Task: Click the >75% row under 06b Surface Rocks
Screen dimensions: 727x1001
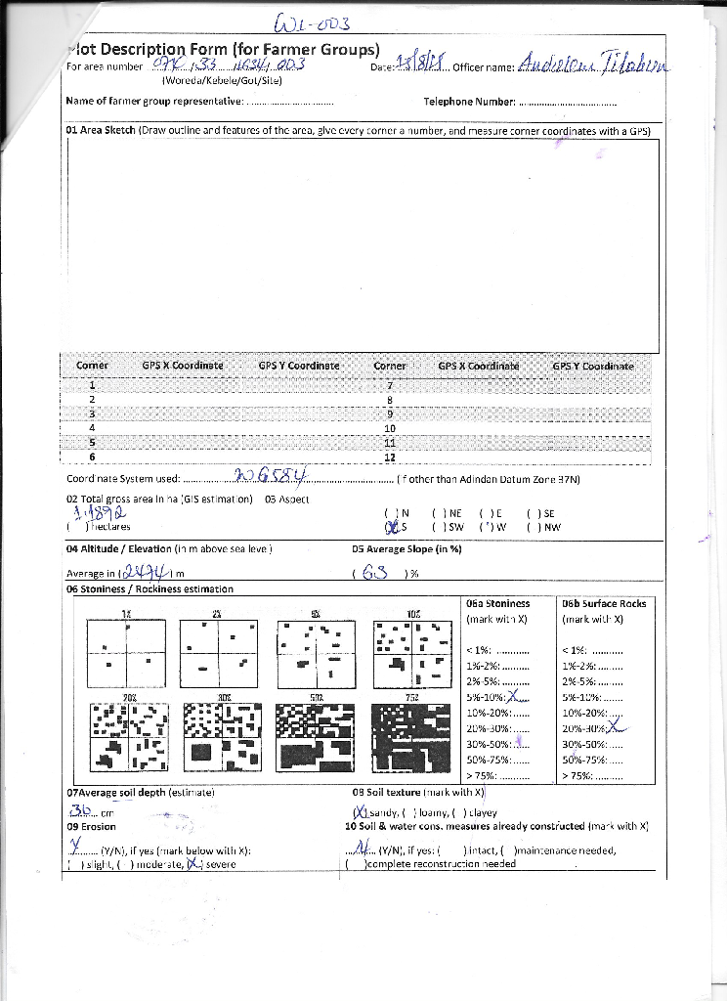Action: point(593,776)
